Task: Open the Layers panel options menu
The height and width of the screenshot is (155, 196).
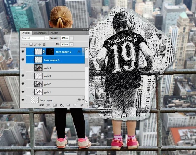Action: (86, 33)
